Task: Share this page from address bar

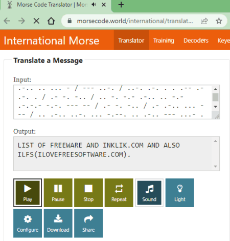Action: (x=204, y=21)
